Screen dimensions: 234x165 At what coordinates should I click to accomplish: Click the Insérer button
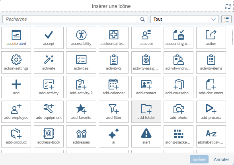click(199, 159)
